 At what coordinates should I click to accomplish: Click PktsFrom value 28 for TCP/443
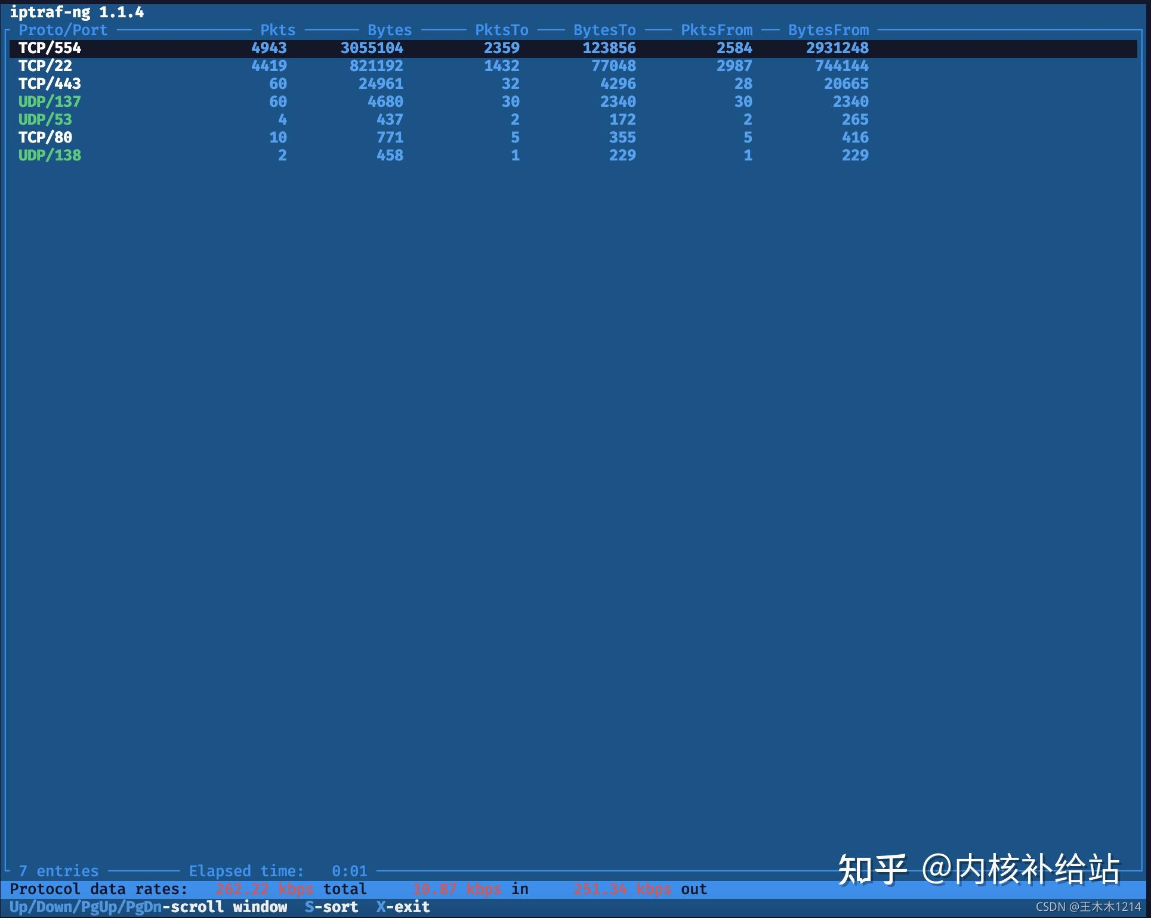[x=743, y=84]
